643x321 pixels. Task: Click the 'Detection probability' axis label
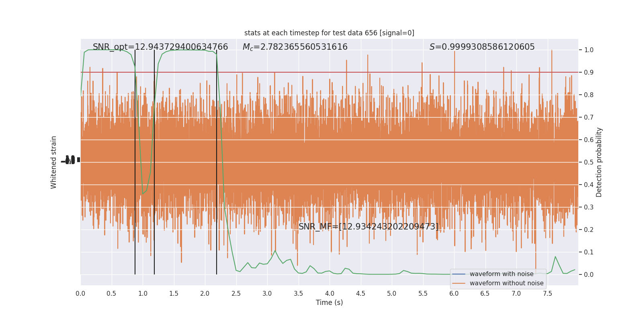click(x=599, y=162)
